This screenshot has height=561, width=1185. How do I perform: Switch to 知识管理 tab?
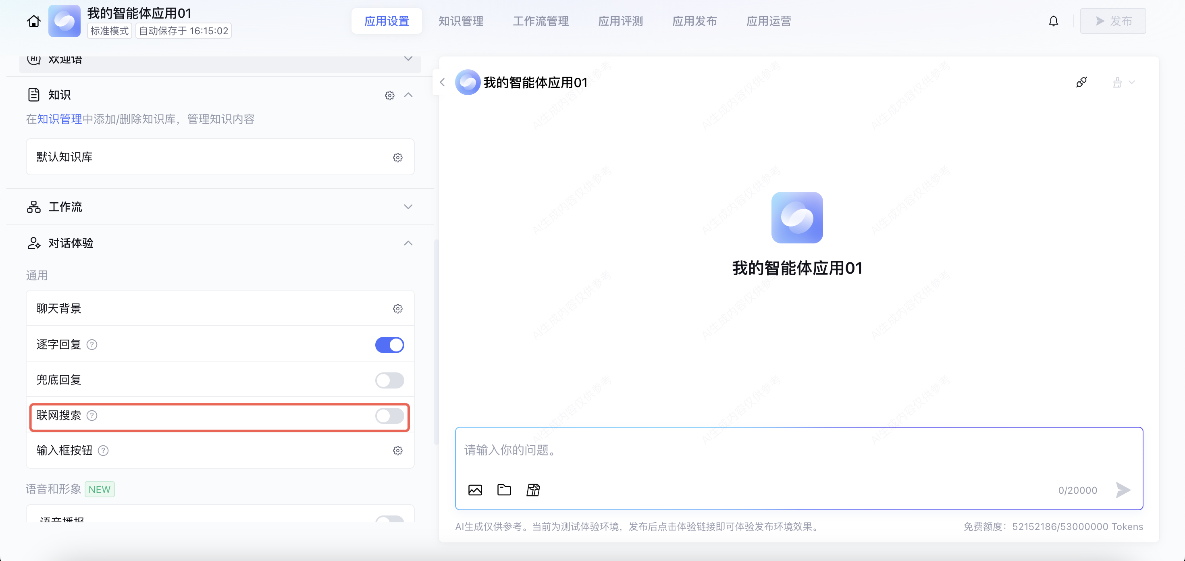[460, 21]
